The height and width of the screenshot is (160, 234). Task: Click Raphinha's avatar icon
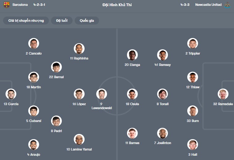79,48
